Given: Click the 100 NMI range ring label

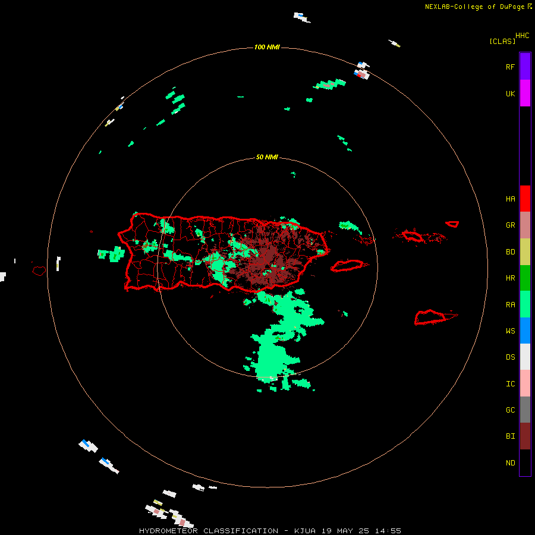Looking at the screenshot, I should pyautogui.click(x=267, y=47).
